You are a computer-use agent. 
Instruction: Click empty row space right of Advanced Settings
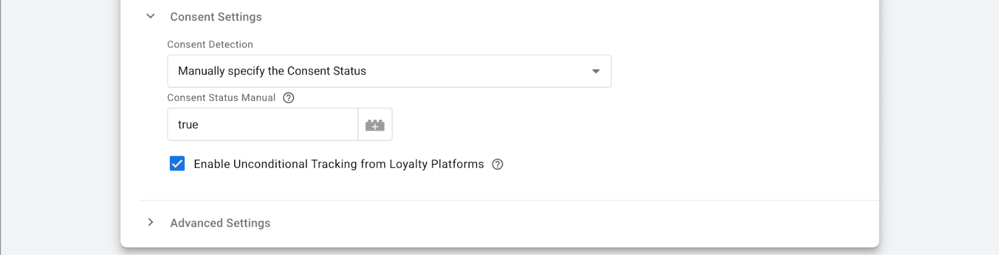coord(562,223)
